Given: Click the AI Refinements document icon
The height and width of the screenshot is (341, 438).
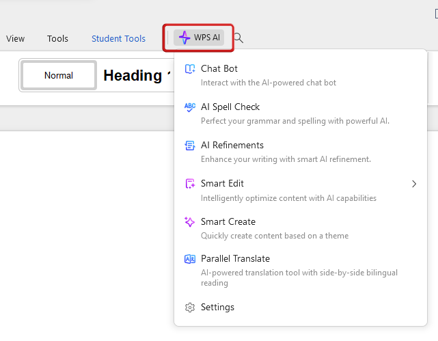Looking at the screenshot, I should click(190, 146).
